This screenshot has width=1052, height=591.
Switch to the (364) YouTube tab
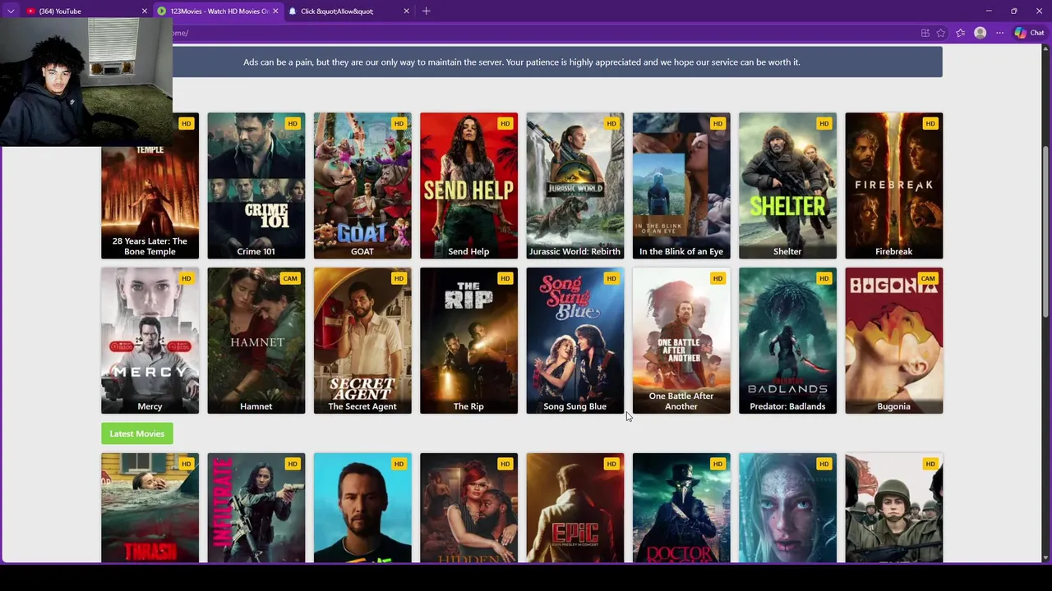point(81,11)
